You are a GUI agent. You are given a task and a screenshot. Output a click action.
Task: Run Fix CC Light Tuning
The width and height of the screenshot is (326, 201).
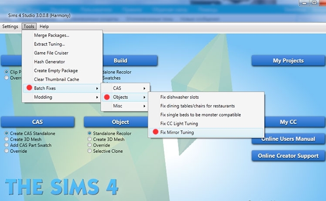[x=179, y=124]
